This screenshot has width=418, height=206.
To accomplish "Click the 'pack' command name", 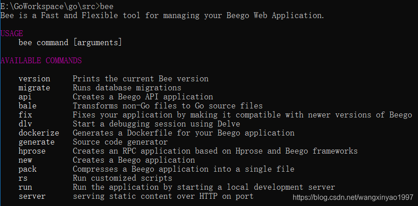I will (x=28, y=169).
